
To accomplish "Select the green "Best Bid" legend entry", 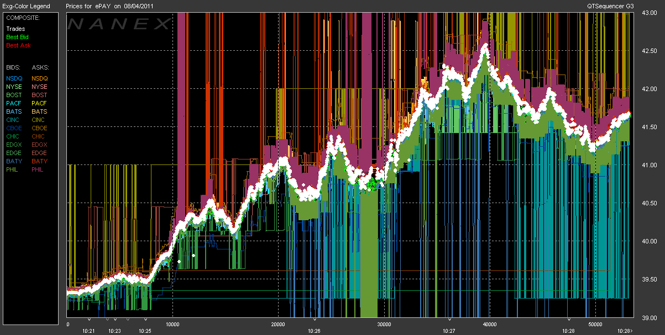I will click(17, 36).
